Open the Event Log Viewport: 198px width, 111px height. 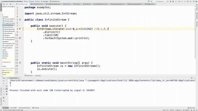coord(191,108)
